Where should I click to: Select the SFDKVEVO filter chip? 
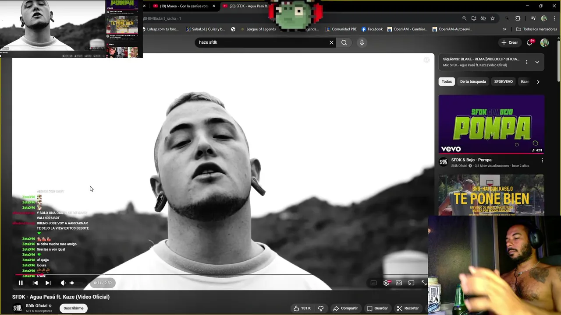[503, 81]
